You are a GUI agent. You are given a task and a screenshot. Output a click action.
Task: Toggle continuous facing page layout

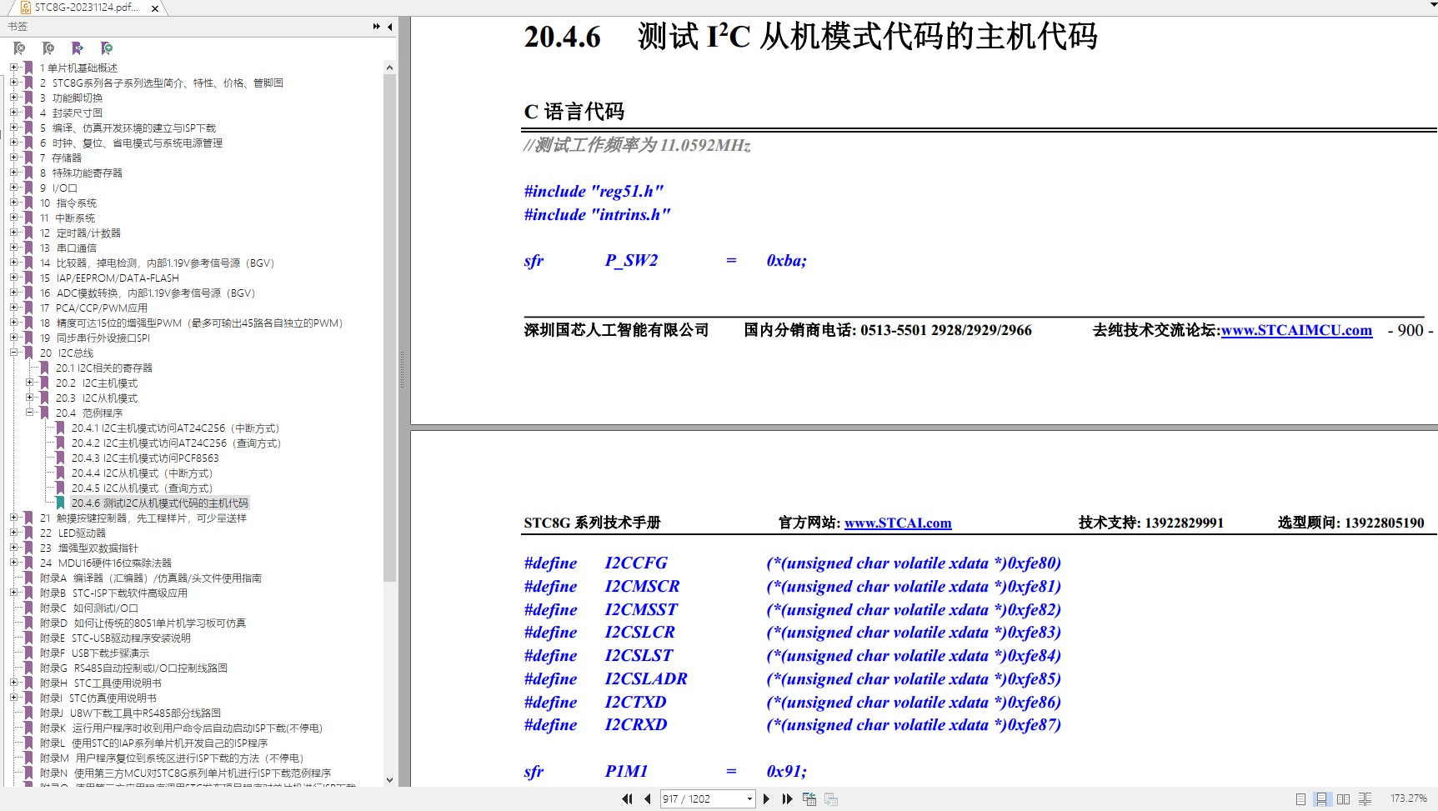point(1365,798)
